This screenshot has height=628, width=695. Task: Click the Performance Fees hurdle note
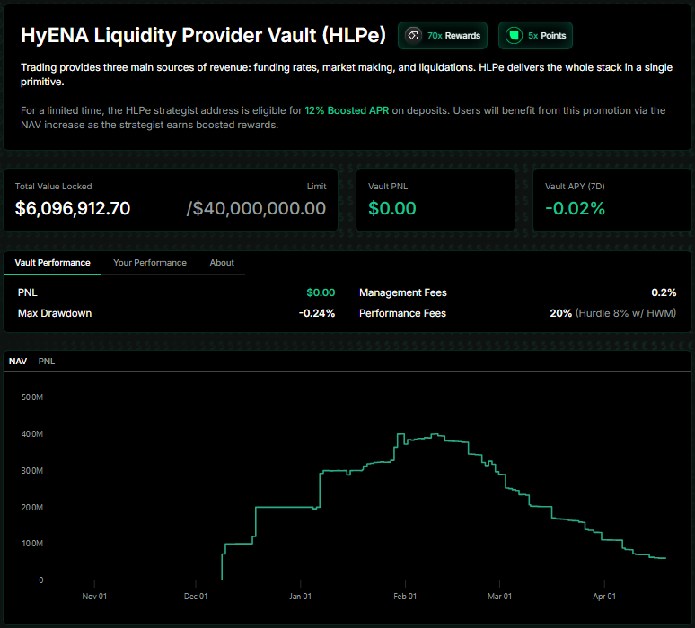[x=626, y=313]
